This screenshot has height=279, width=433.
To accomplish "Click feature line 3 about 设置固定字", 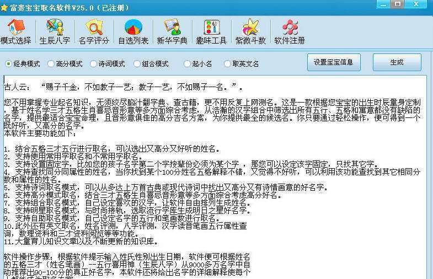I will (191, 164).
